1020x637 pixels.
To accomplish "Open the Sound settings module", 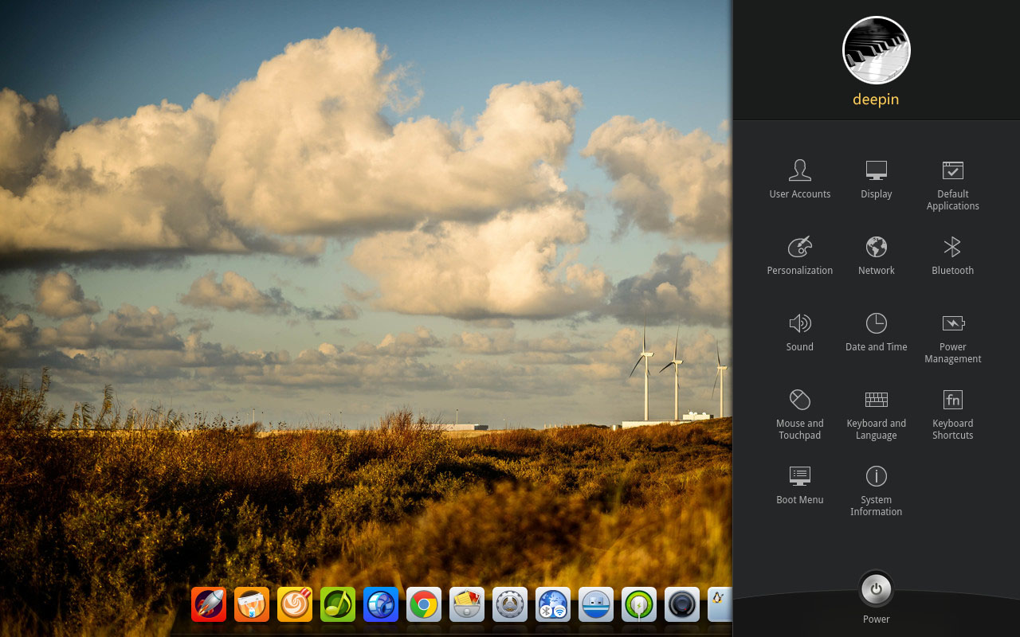I will click(x=799, y=332).
